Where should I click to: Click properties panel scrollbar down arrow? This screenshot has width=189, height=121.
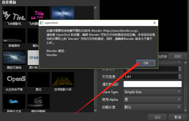tap(185, 111)
